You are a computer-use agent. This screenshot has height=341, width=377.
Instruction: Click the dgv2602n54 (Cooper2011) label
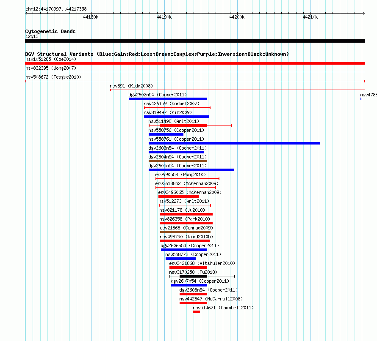[x=158, y=95]
